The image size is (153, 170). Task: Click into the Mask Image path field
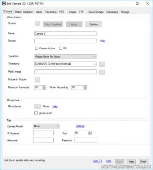65,72
